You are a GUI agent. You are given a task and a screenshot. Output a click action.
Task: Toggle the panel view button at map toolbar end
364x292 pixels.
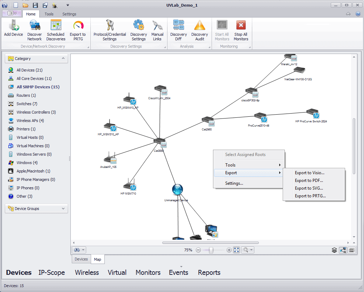click(352, 250)
